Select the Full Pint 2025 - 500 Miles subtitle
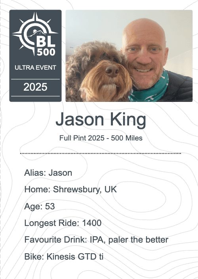 pyautogui.click(x=101, y=138)
